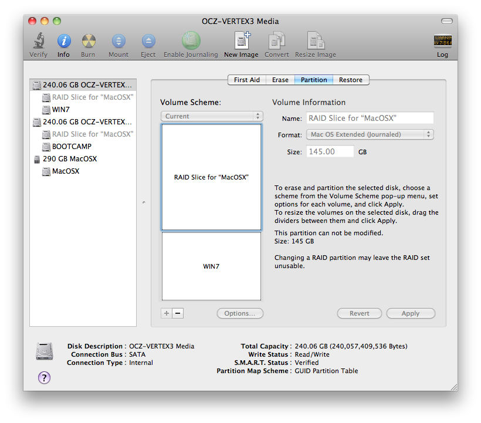Click the Name input field
The height and width of the screenshot is (423, 481).
pos(370,118)
